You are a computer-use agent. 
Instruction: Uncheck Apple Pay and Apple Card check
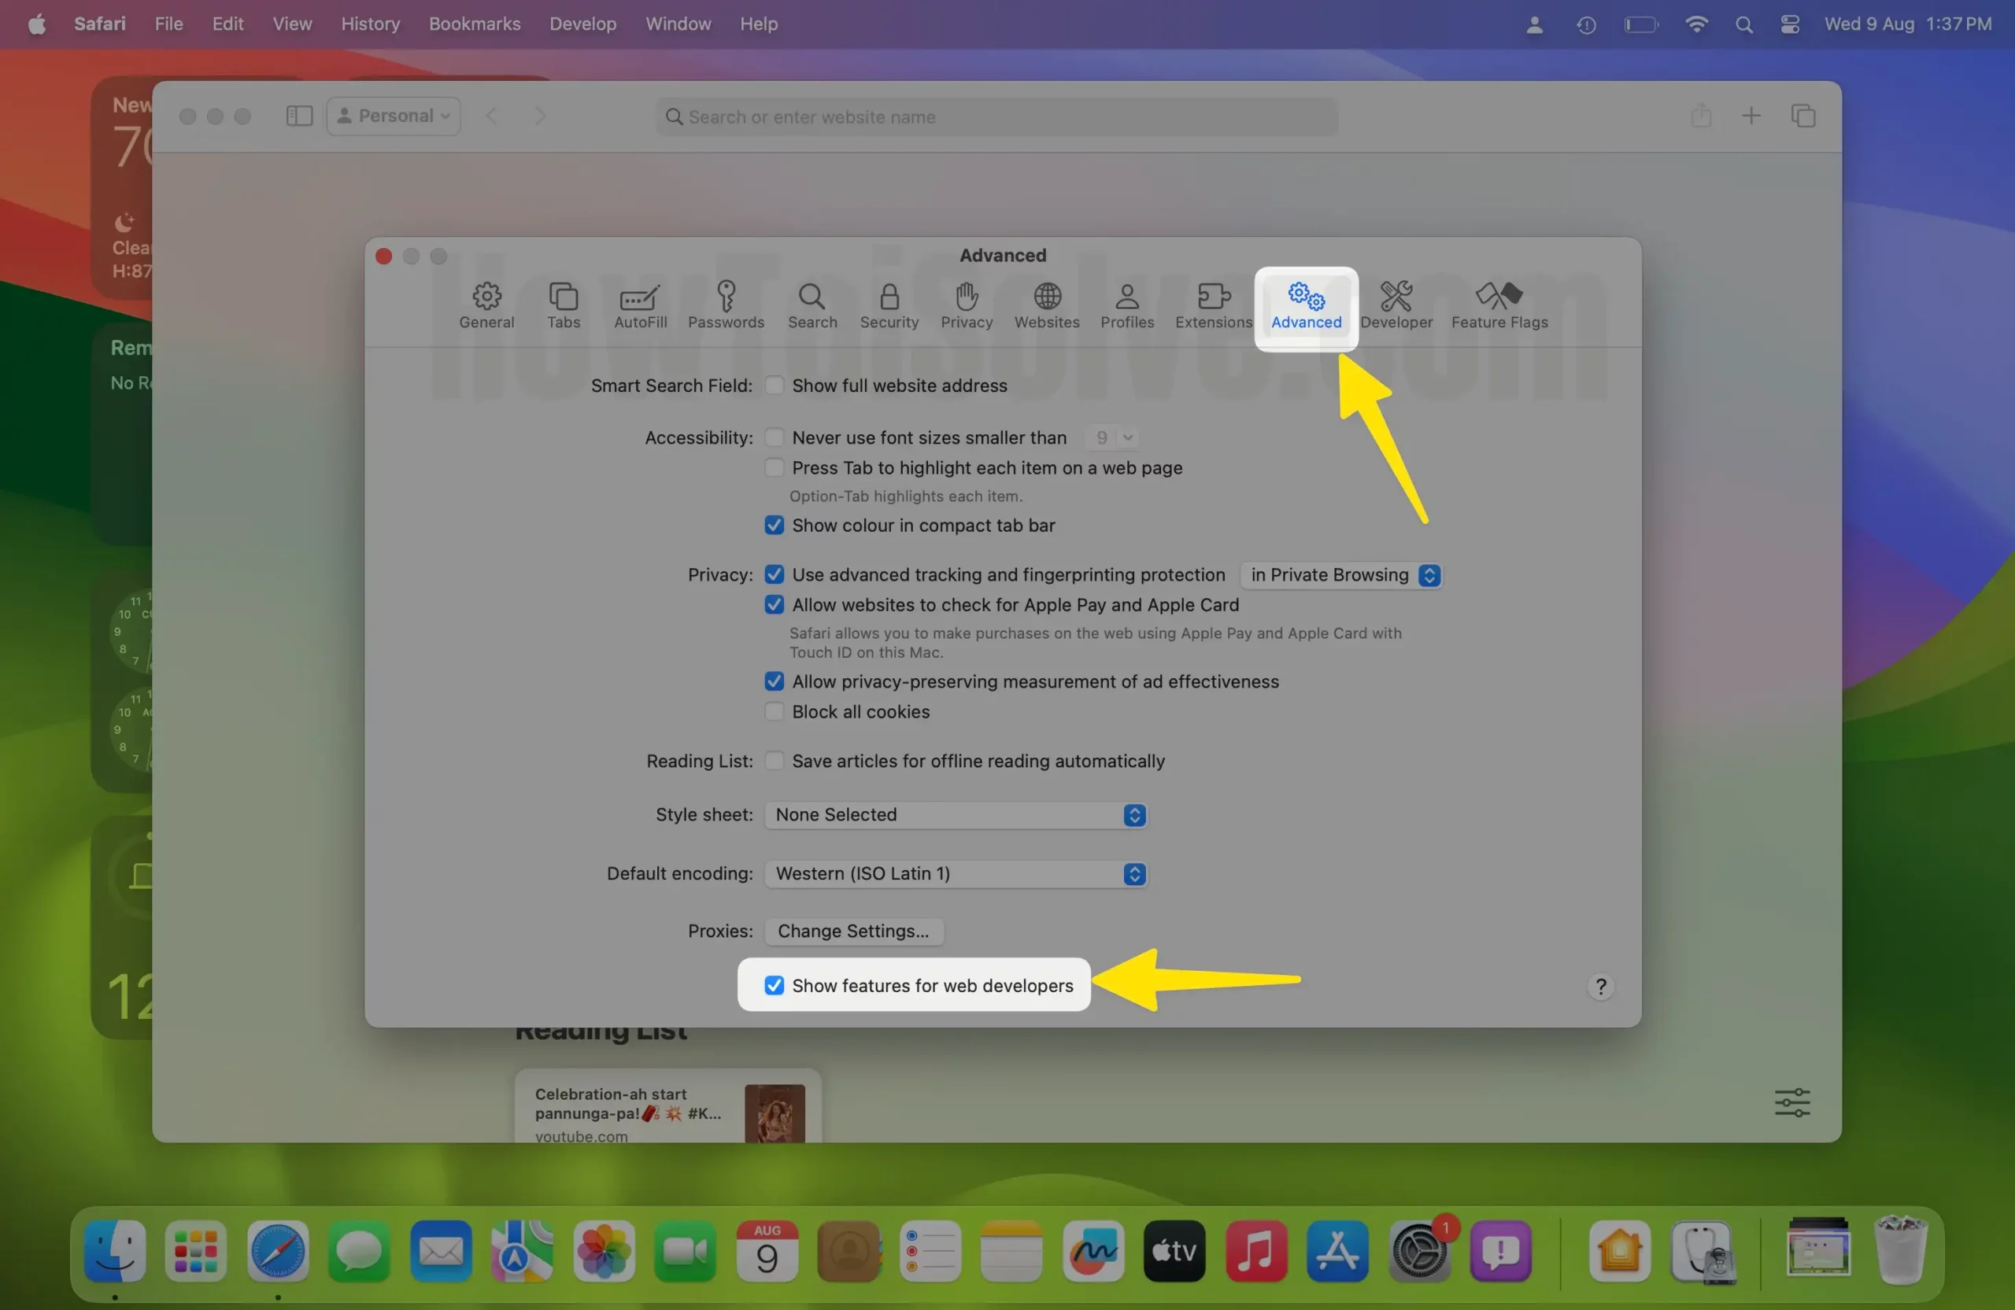click(x=774, y=605)
